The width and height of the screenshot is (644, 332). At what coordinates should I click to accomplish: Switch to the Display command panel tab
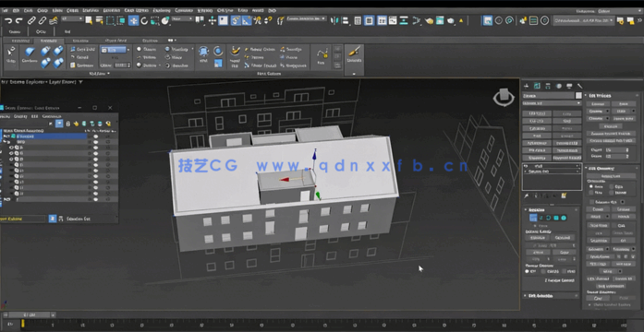coord(569,86)
